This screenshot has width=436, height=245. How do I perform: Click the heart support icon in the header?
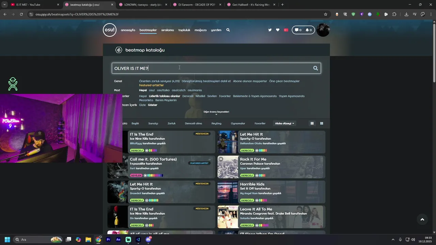click(278, 30)
